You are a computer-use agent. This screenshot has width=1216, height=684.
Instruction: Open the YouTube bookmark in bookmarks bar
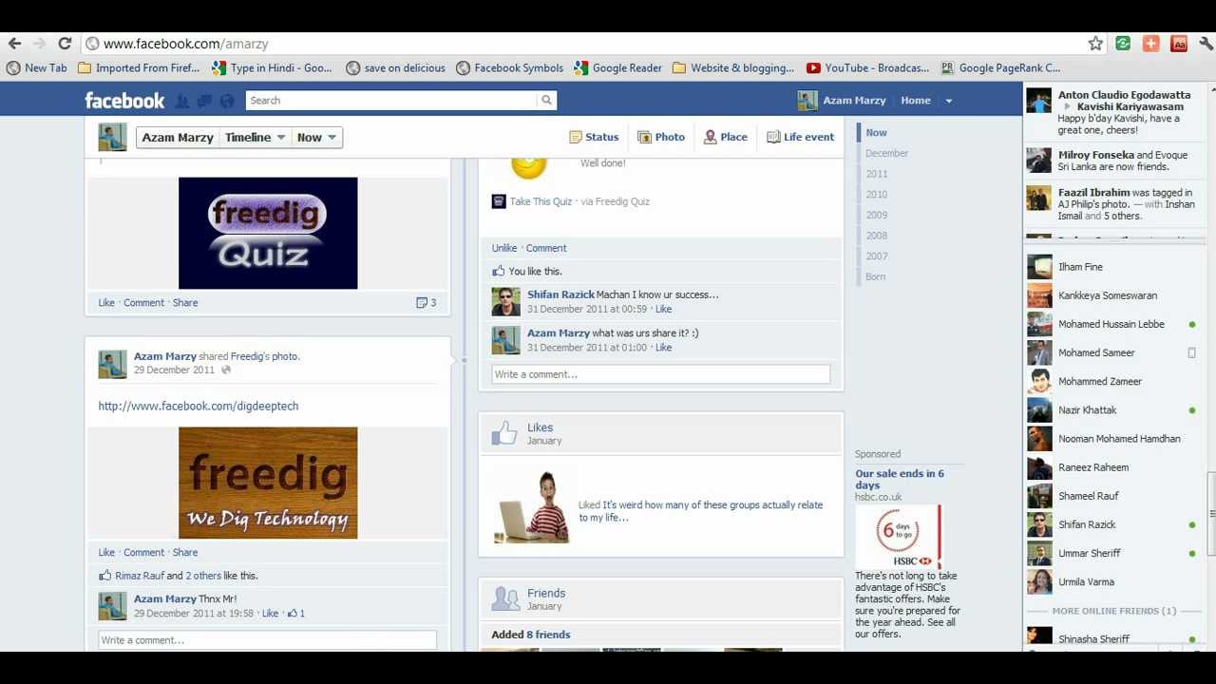point(867,68)
